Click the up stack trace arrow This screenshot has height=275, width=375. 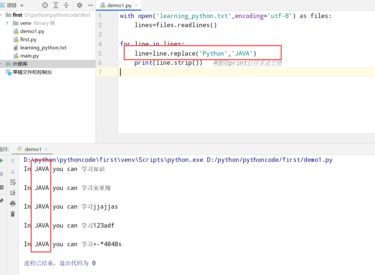13,161
